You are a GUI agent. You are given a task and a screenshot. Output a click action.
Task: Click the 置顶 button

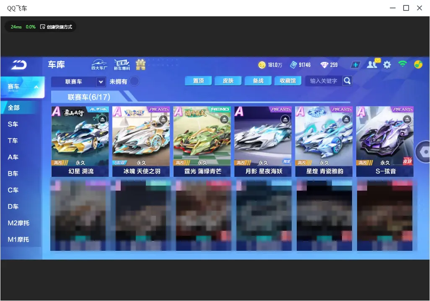click(x=198, y=81)
